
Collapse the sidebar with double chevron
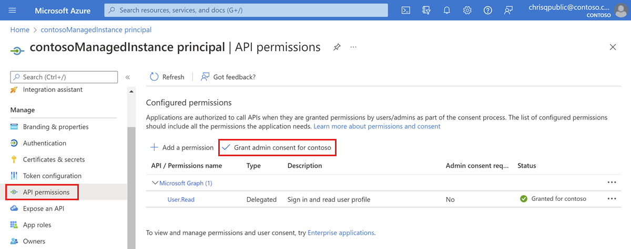tap(127, 77)
